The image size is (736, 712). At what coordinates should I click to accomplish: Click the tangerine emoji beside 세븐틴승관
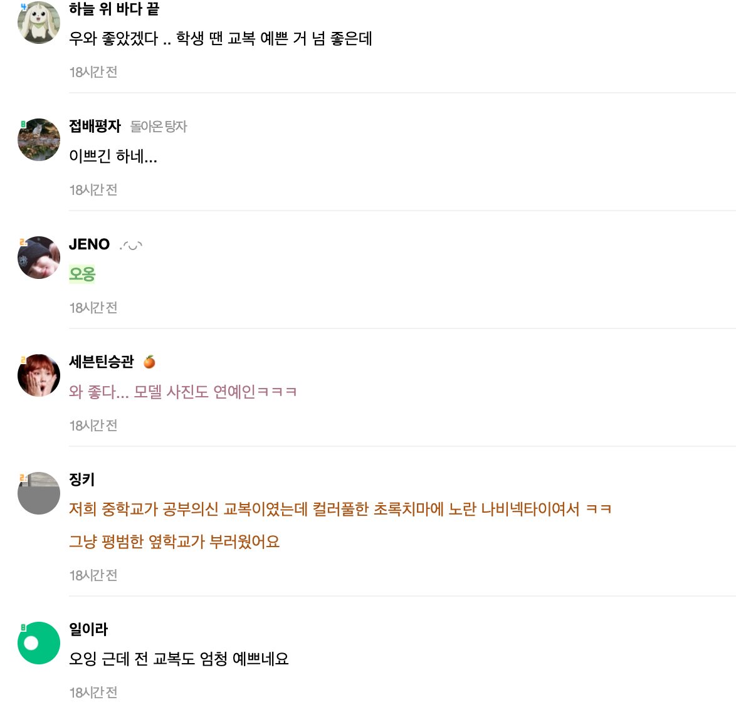149,362
